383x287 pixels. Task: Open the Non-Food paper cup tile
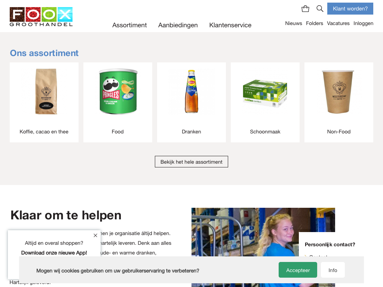[x=339, y=102]
